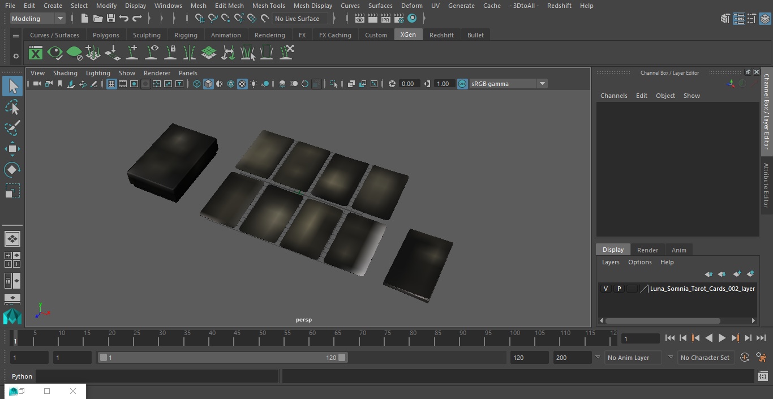
Task: Toggle sRGB gamma color management button
Action: pyautogui.click(x=462, y=84)
